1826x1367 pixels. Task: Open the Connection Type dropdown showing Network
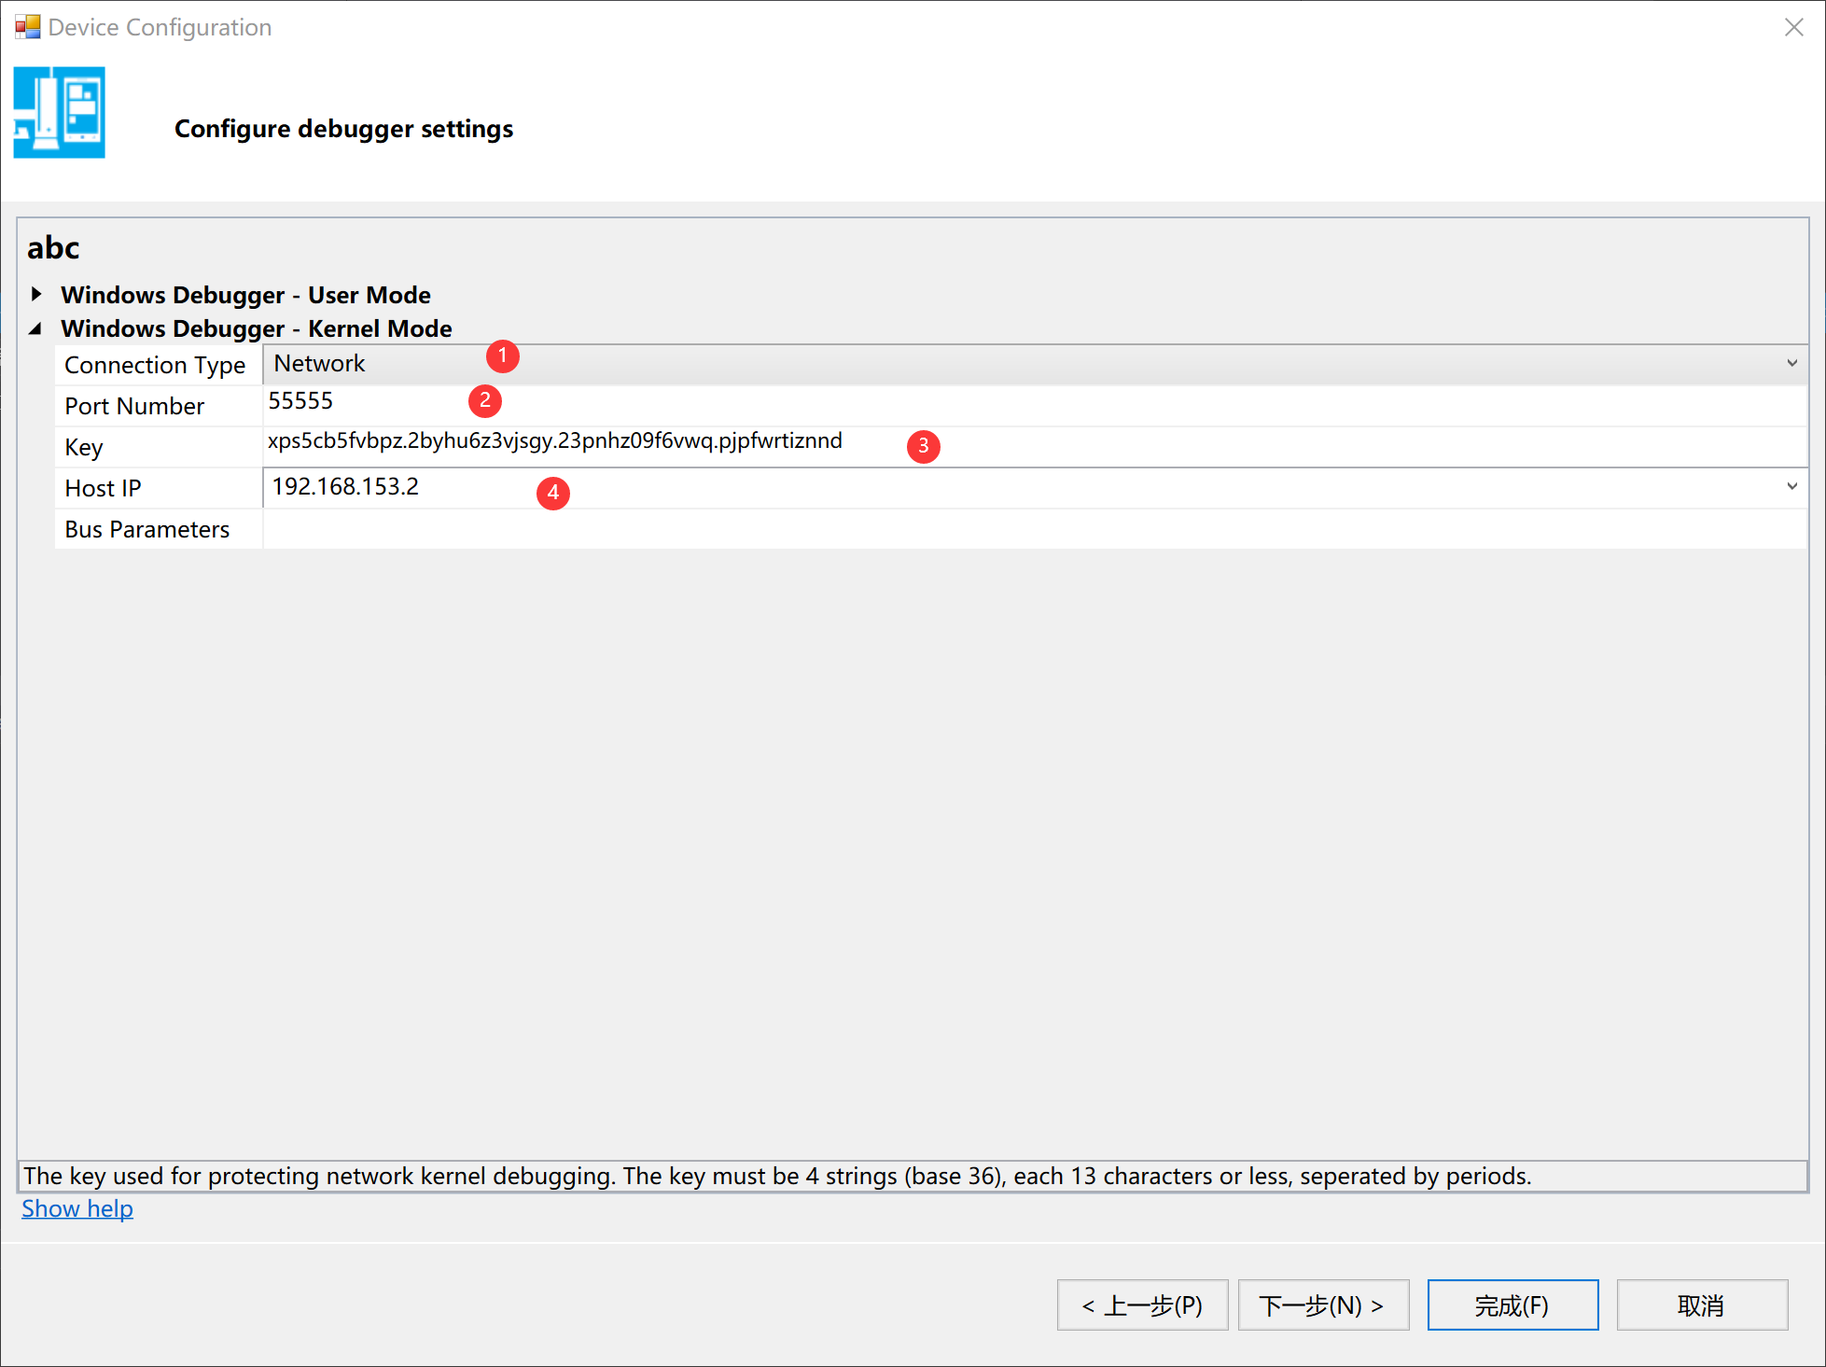pos(1791,363)
